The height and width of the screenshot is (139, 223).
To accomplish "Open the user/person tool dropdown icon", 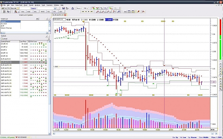I will point(17,12).
